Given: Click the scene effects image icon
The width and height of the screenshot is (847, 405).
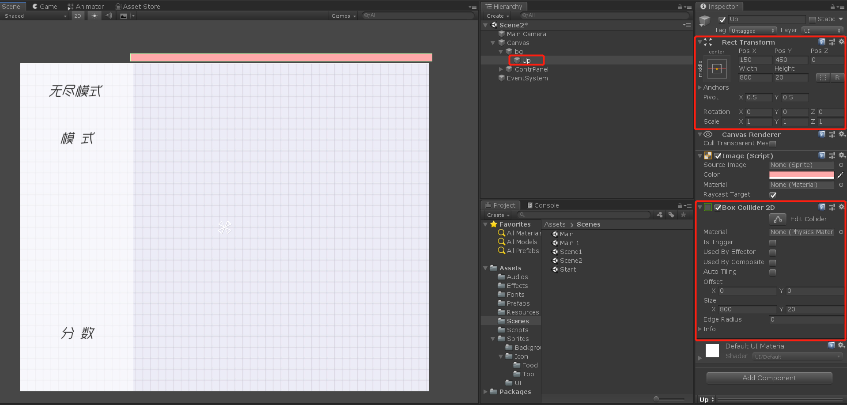Looking at the screenshot, I should [x=124, y=16].
